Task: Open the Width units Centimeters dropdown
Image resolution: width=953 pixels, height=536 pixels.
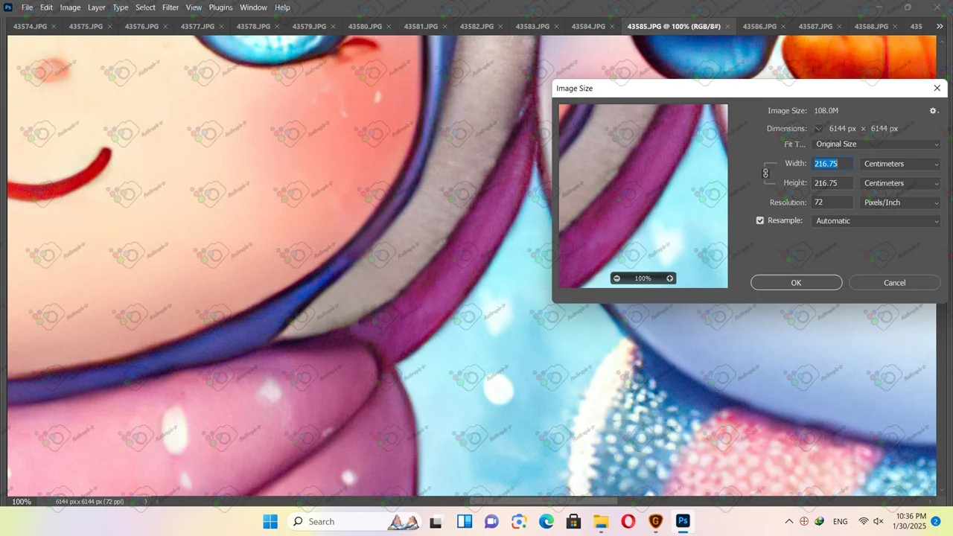Action: (x=900, y=164)
